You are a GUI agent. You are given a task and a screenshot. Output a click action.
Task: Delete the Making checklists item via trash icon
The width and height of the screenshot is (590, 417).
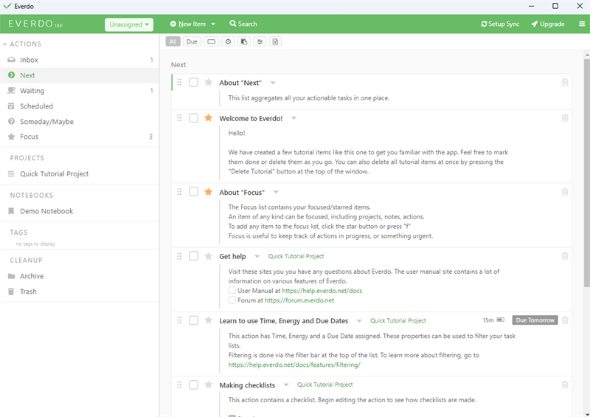coord(565,385)
